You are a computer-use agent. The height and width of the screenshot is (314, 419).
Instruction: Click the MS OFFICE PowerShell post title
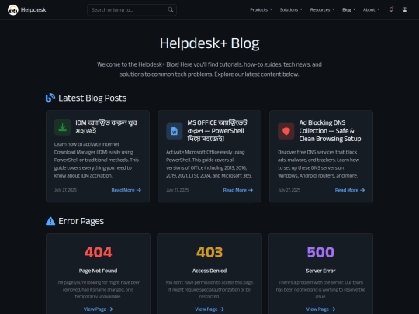[x=217, y=131]
